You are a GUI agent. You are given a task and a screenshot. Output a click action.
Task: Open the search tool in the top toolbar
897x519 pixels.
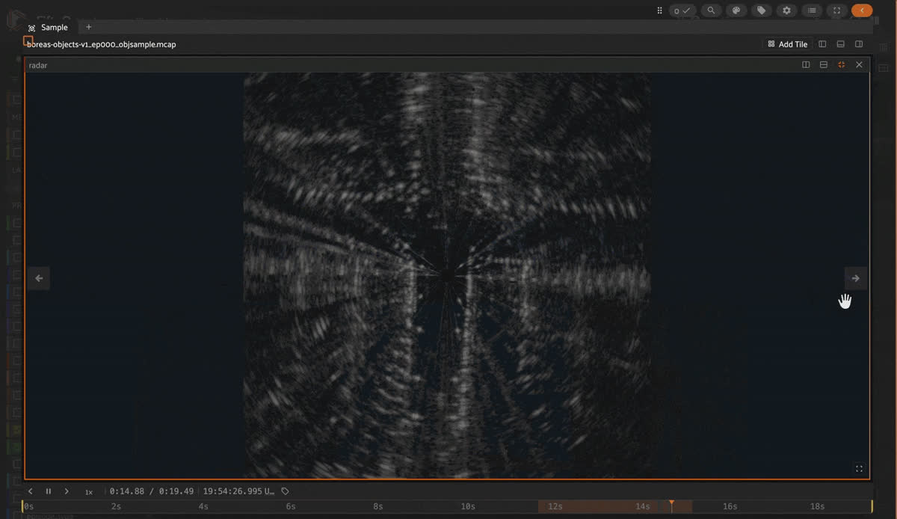(712, 10)
